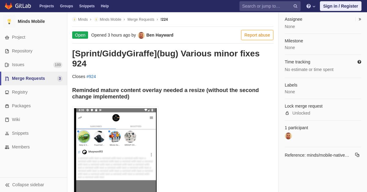Image resolution: width=367 pixels, height=192 pixels.
Task: Open the Help top navigation link
Action: click(x=105, y=6)
